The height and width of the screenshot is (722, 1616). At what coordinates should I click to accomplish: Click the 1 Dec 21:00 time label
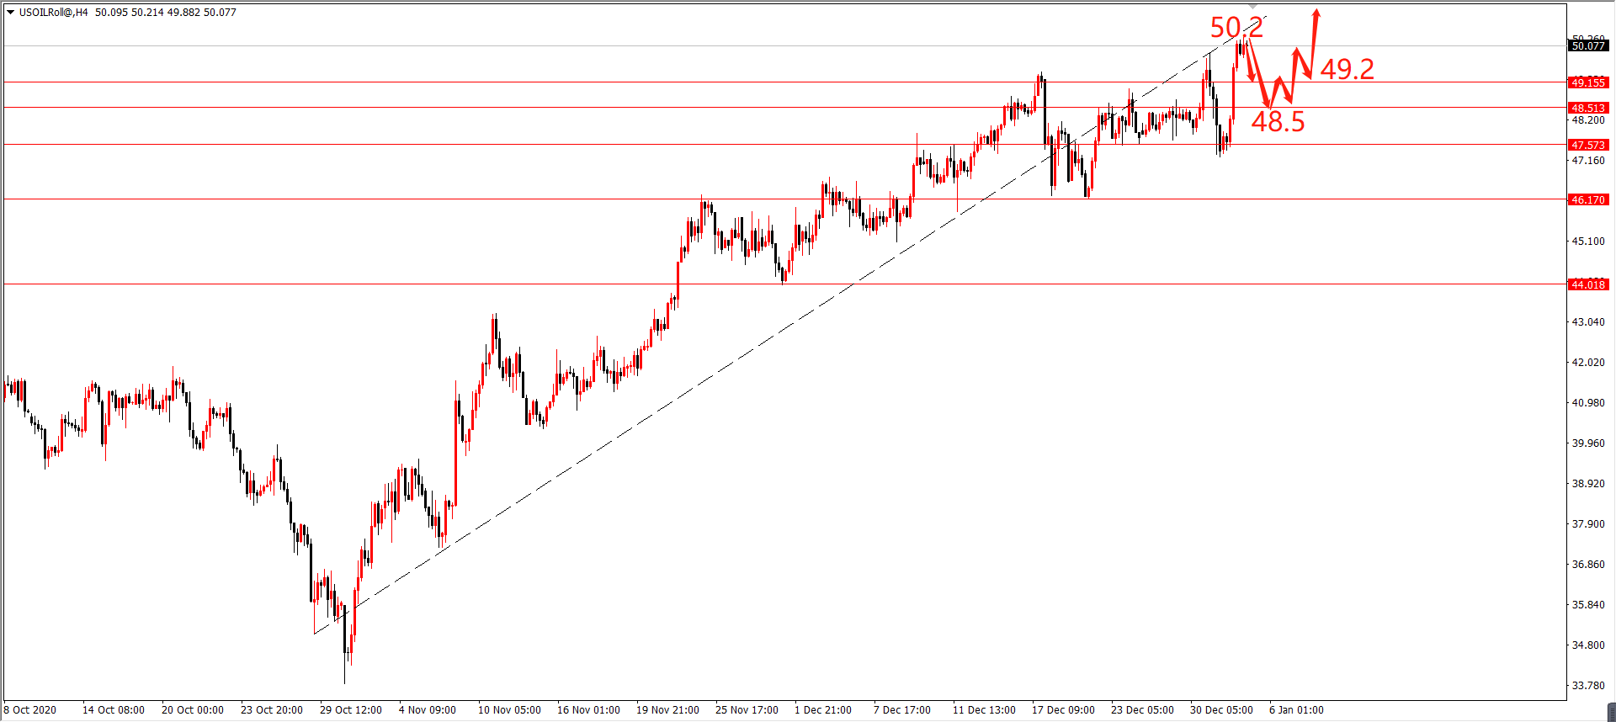[x=823, y=710]
